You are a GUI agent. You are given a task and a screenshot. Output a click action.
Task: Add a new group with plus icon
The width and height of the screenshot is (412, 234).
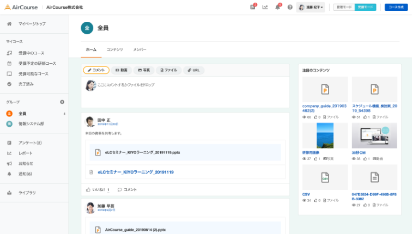(62, 102)
